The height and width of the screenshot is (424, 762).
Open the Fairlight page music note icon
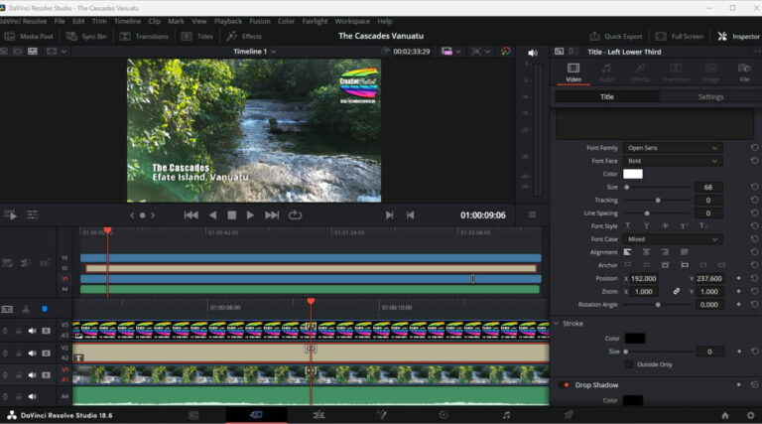click(506, 415)
